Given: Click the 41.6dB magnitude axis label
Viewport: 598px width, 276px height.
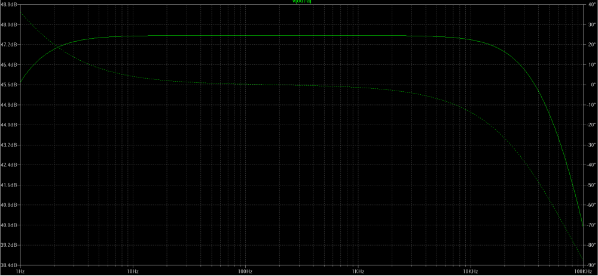Looking at the screenshot, I should (10, 185).
